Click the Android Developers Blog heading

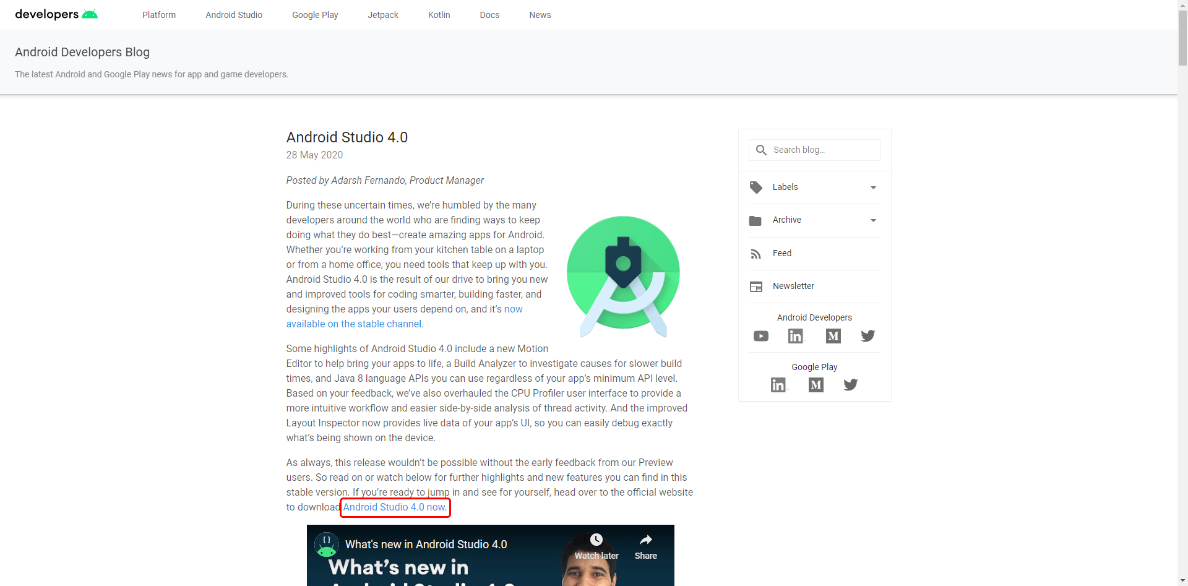[x=82, y=52]
